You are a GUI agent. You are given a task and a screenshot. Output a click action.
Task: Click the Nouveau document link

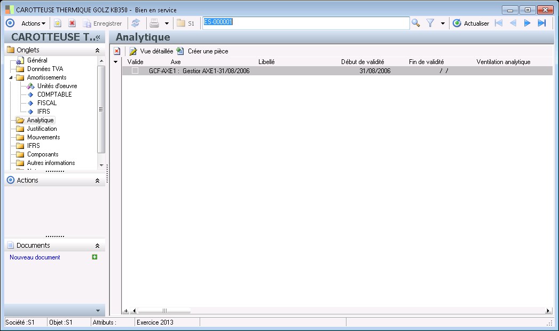coord(35,257)
